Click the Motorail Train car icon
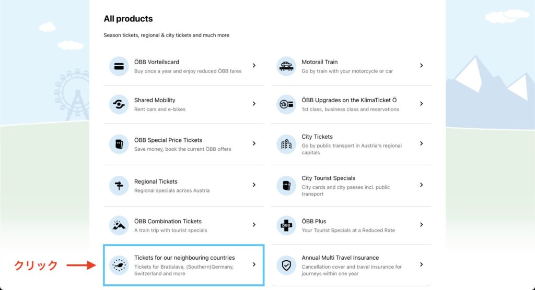 (286, 66)
